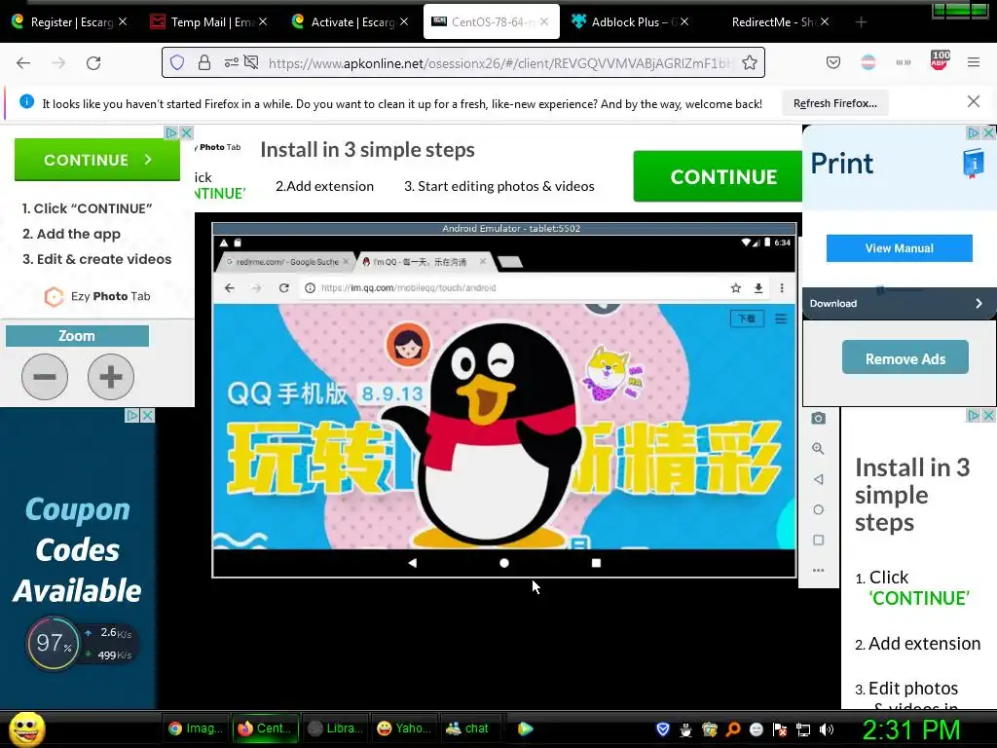Open the Pocket save icon
997x748 pixels.
(833, 62)
